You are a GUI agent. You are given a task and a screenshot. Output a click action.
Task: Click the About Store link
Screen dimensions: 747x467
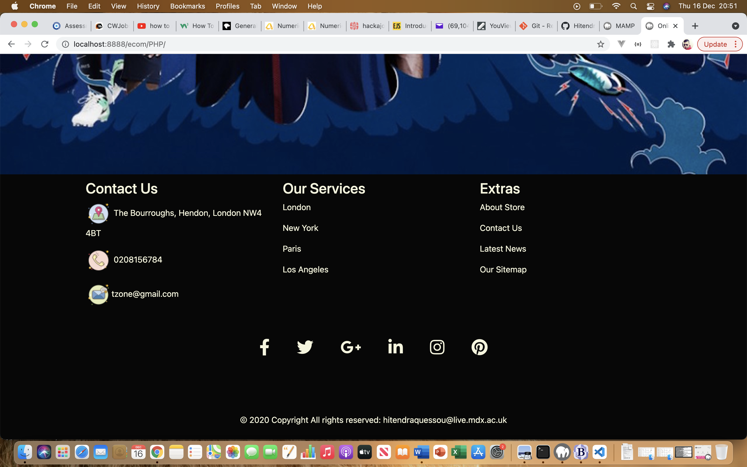502,207
